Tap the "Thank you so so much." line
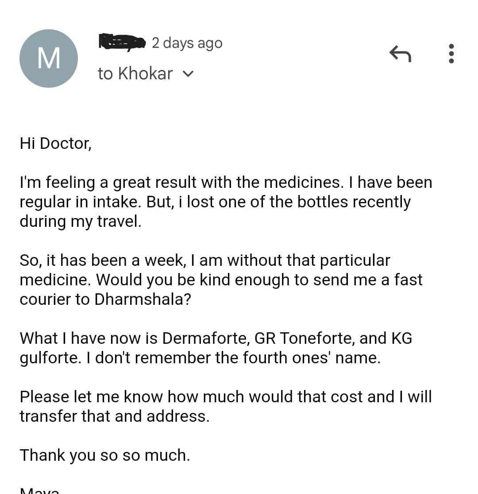The image size is (478, 494). coord(105,455)
